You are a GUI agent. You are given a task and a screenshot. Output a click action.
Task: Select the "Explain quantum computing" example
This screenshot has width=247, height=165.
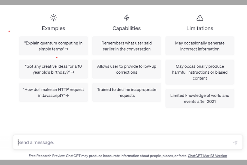click(53, 46)
